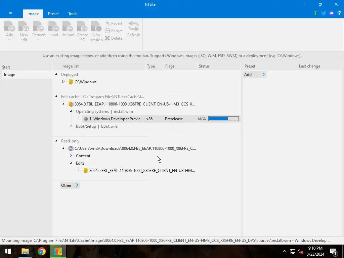
Task: Switch to the Image ribbon tab
Action: tap(33, 13)
